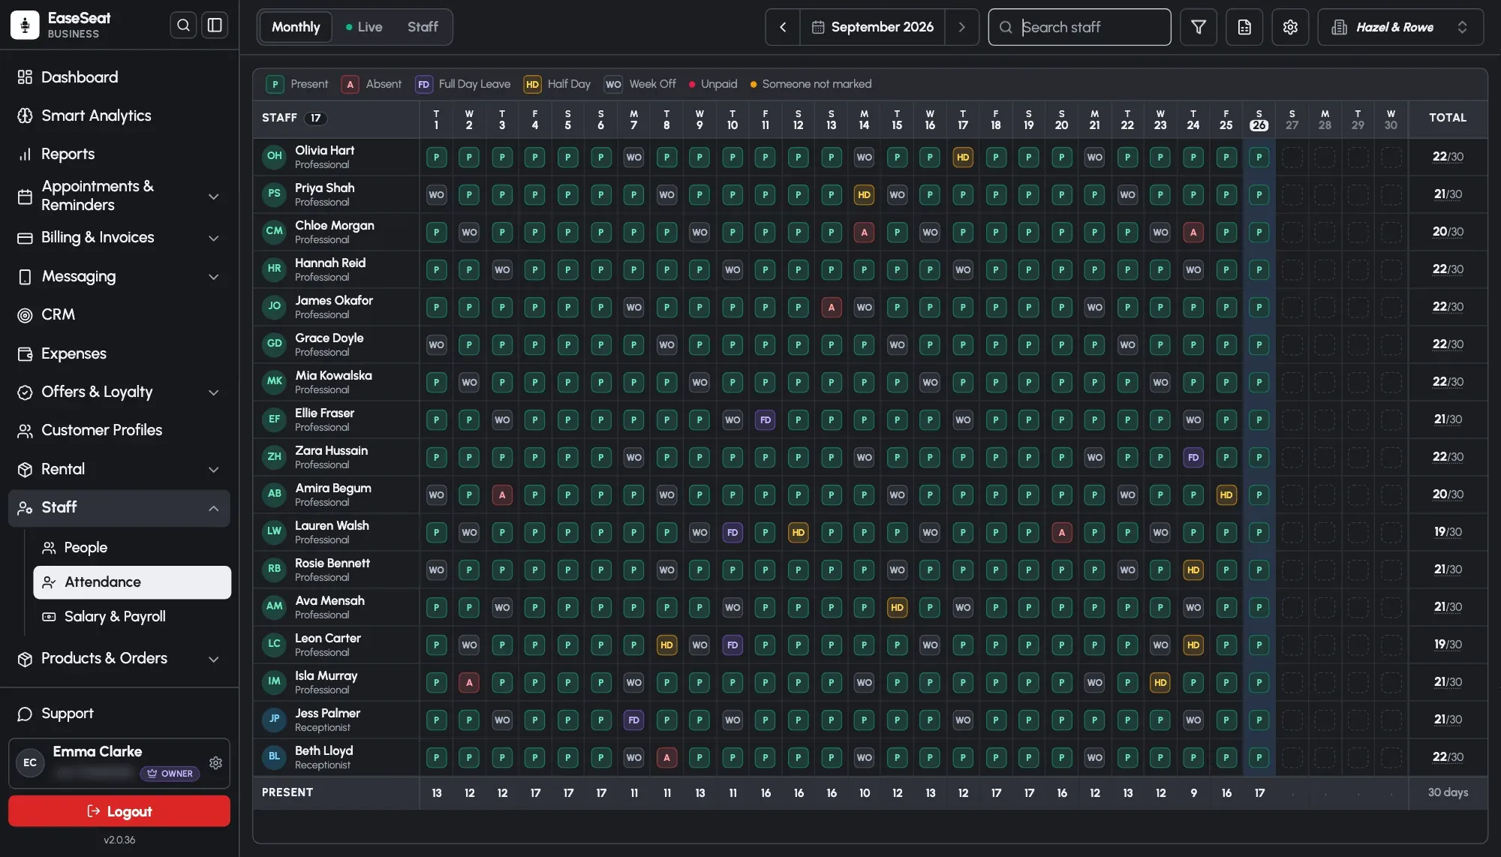Image resolution: width=1501 pixels, height=857 pixels.
Task: Open Hazel & Rowe business switcher
Action: pyautogui.click(x=1400, y=27)
